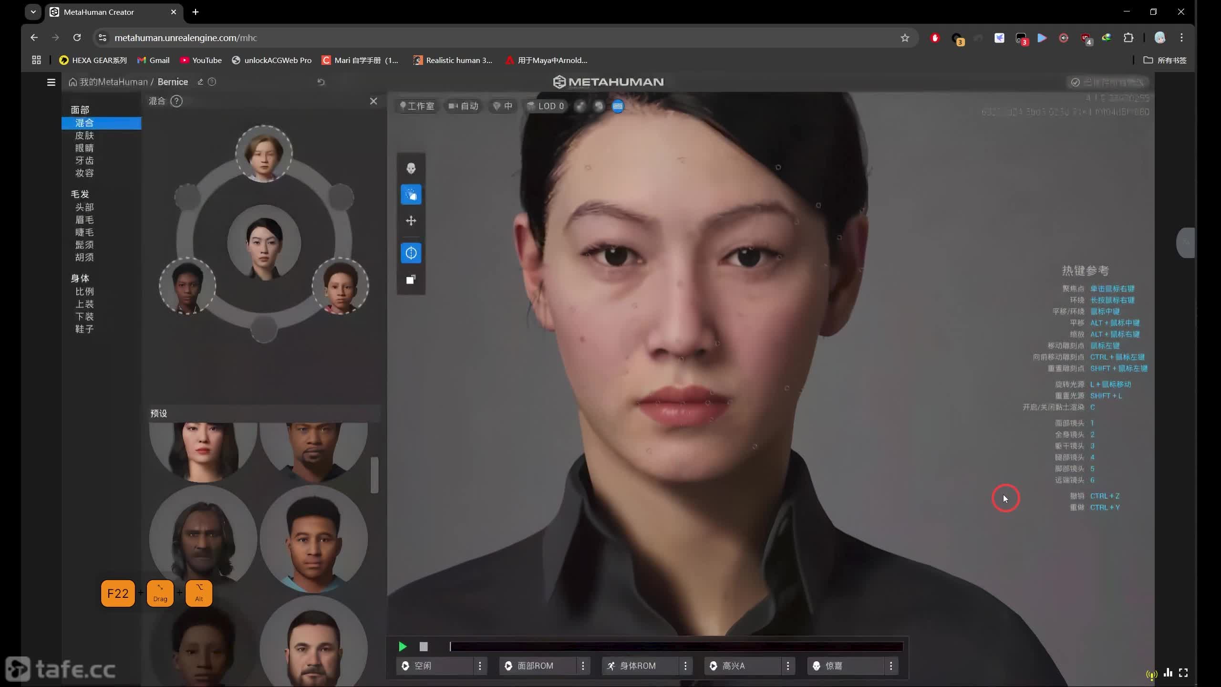The image size is (1221, 687).
Task: Open the 眼睛 eyes section
Action: [84, 148]
